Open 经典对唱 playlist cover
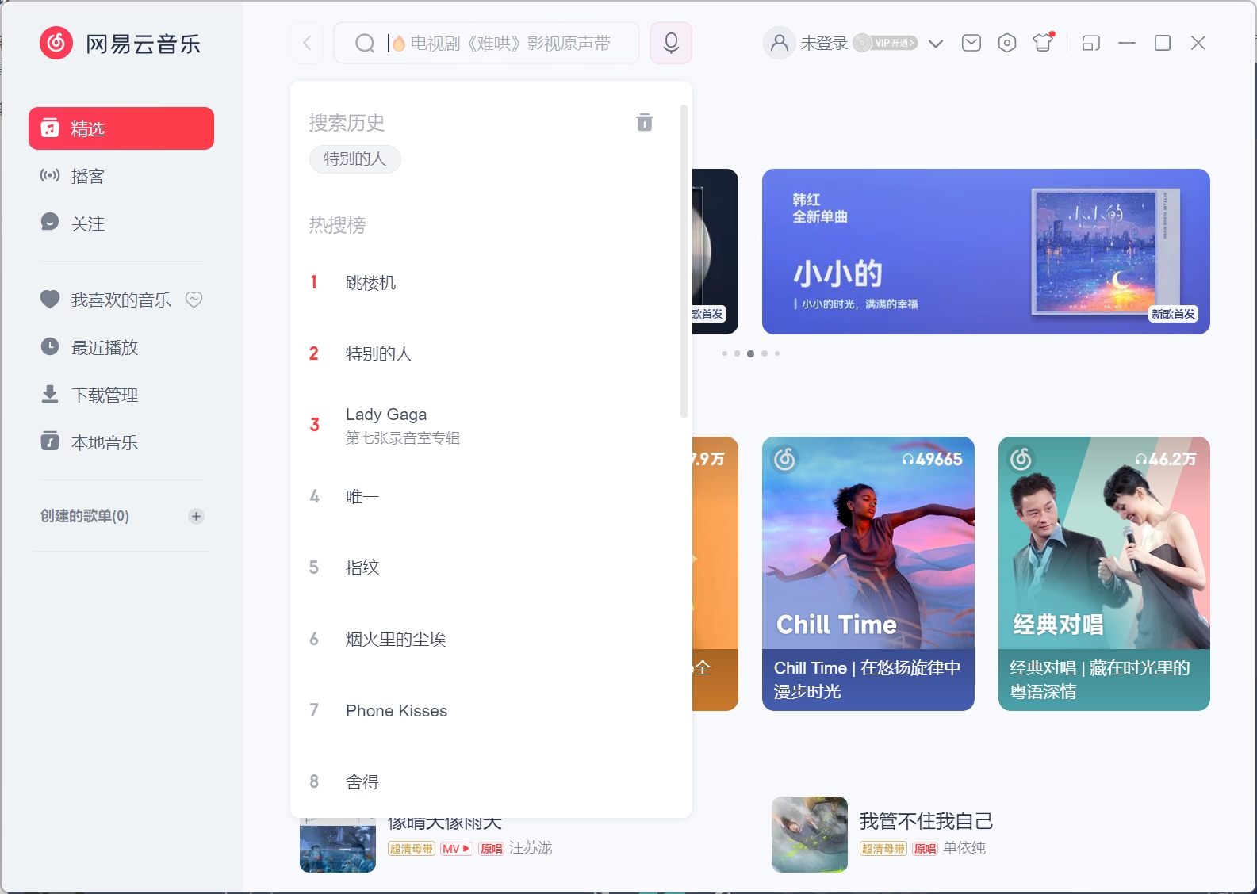1257x894 pixels. (1104, 543)
